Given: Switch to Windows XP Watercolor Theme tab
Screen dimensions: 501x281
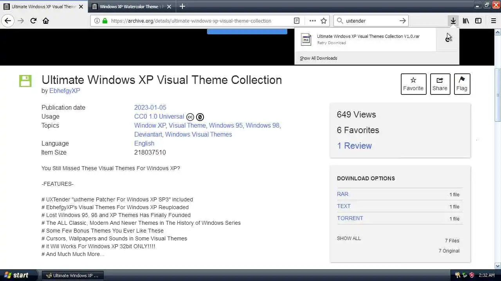Looking at the screenshot, I should pyautogui.click(x=132, y=7).
